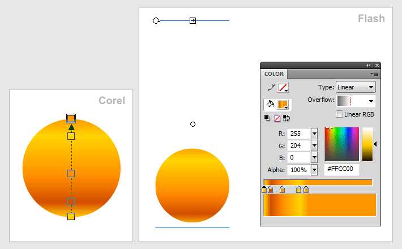
Task: Open the Alpha value dropdown arrow
Action: coord(314,170)
